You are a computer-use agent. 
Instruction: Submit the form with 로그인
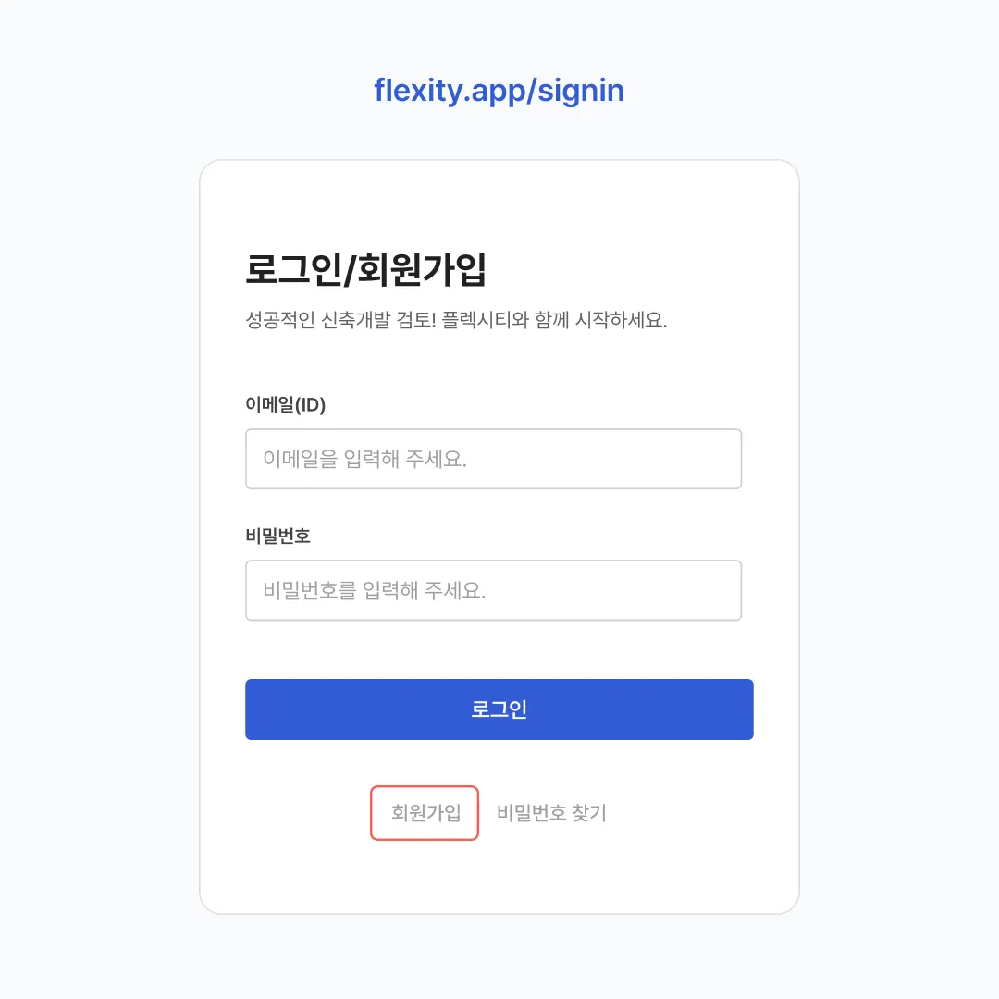[x=499, y=709]
